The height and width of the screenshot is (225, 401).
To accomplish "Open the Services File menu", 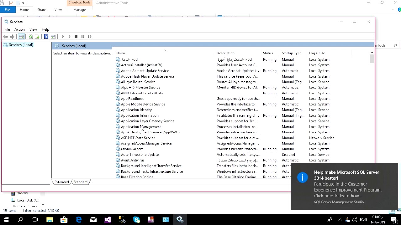I will [x=7, y=29].
